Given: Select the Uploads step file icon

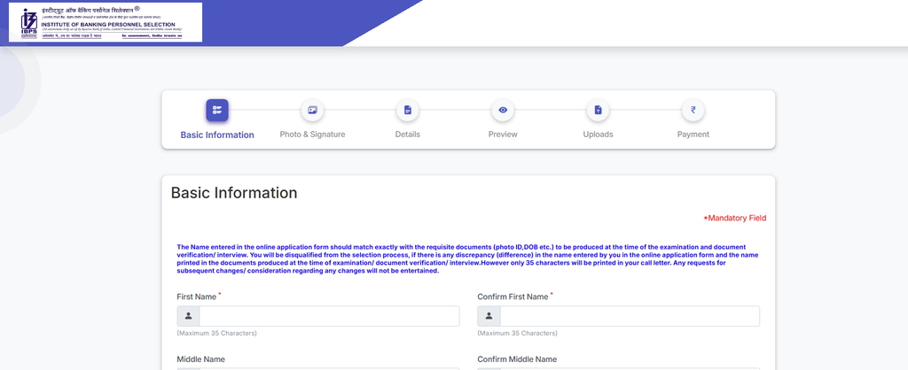Looking at the screenshot, I should (599, 111).
